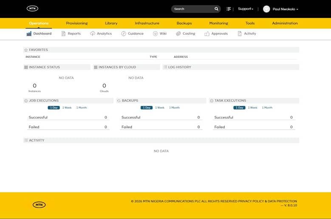This screenshot has height=219, width=331.
Task: Click the Job Executions panel icon
Action: click(x=26, y=101)
